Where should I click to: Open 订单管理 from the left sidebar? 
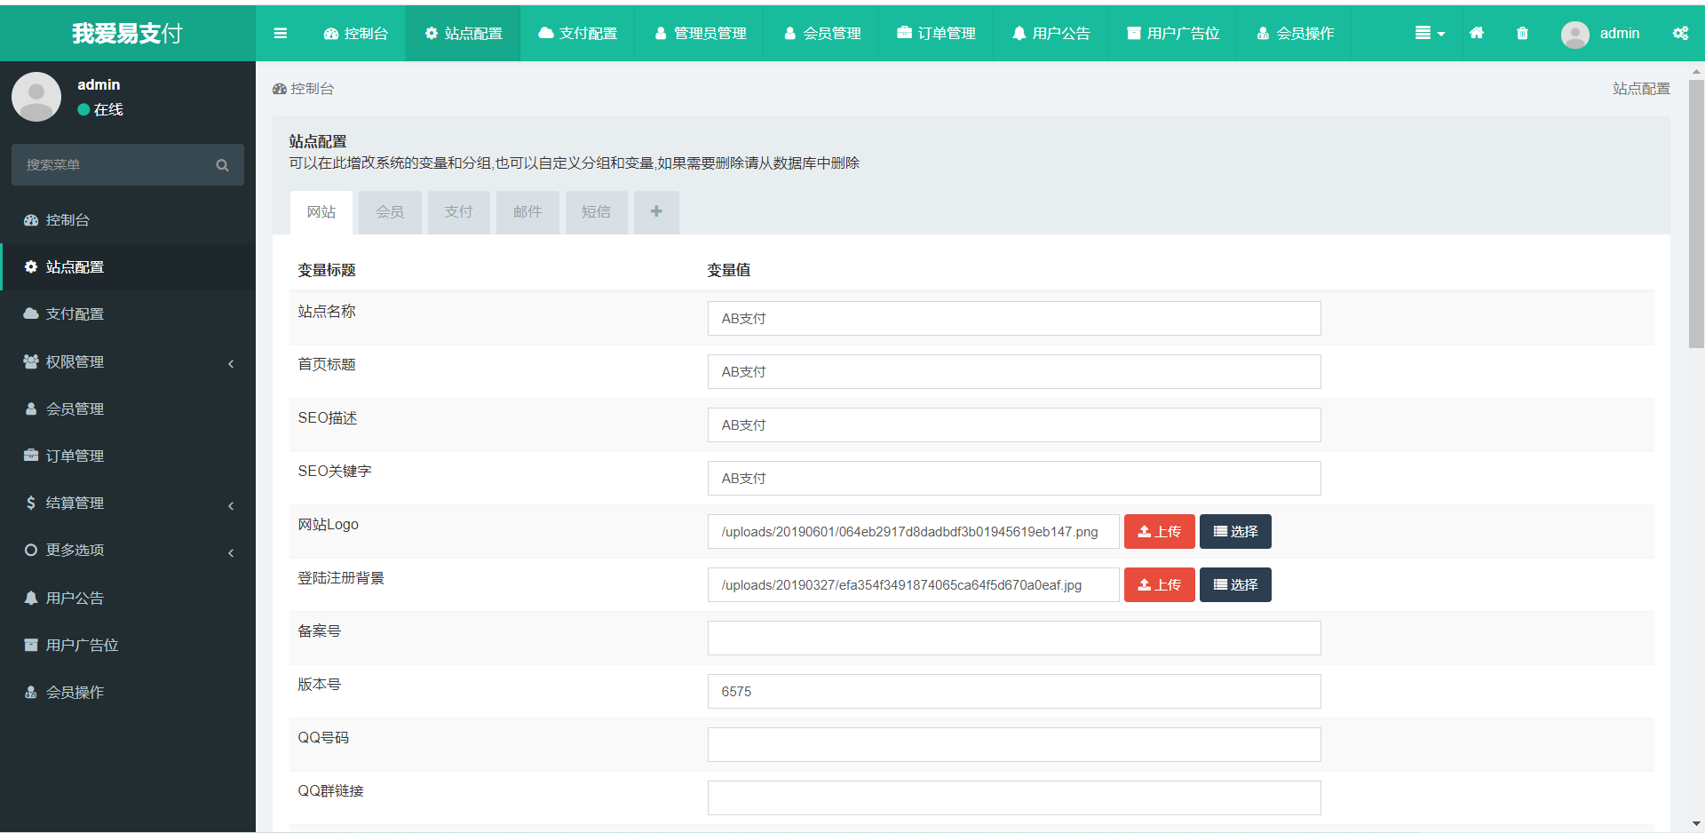tap(75, 456)
